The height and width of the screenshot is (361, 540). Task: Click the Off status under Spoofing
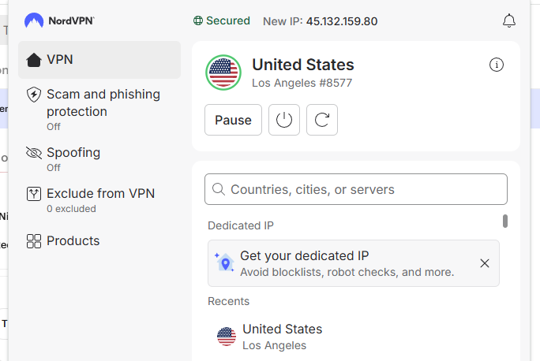pos(54,168)
